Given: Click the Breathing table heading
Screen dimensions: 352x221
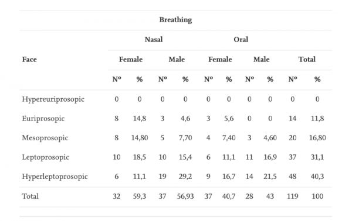Looking at the screenshot, I should click(x=175, y=20).
